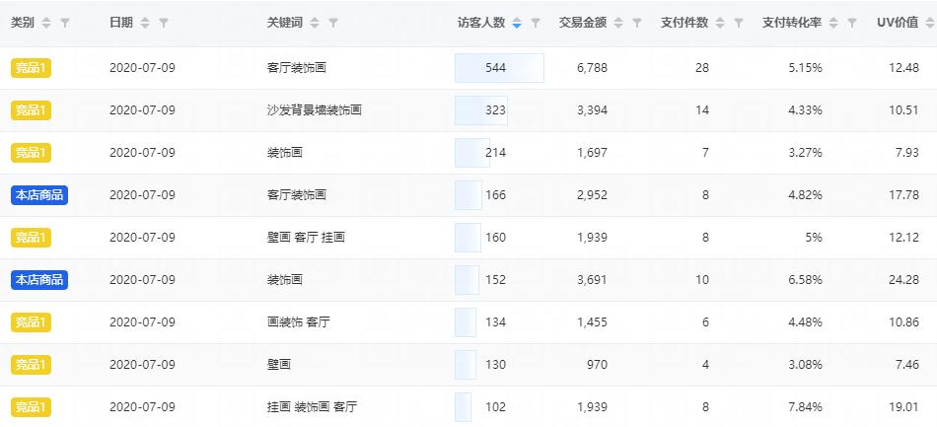Image resolution: width=937 pixels, height=427 pixels.
Task: Click conversion rate 7.84%
Action: pos(805,407)
